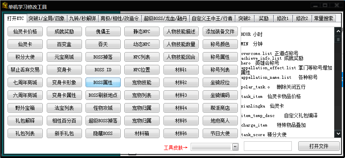Viewport: 345px width, 158px height.
Task: Click the scrollbar up arrow
Action: pos(337,31)
